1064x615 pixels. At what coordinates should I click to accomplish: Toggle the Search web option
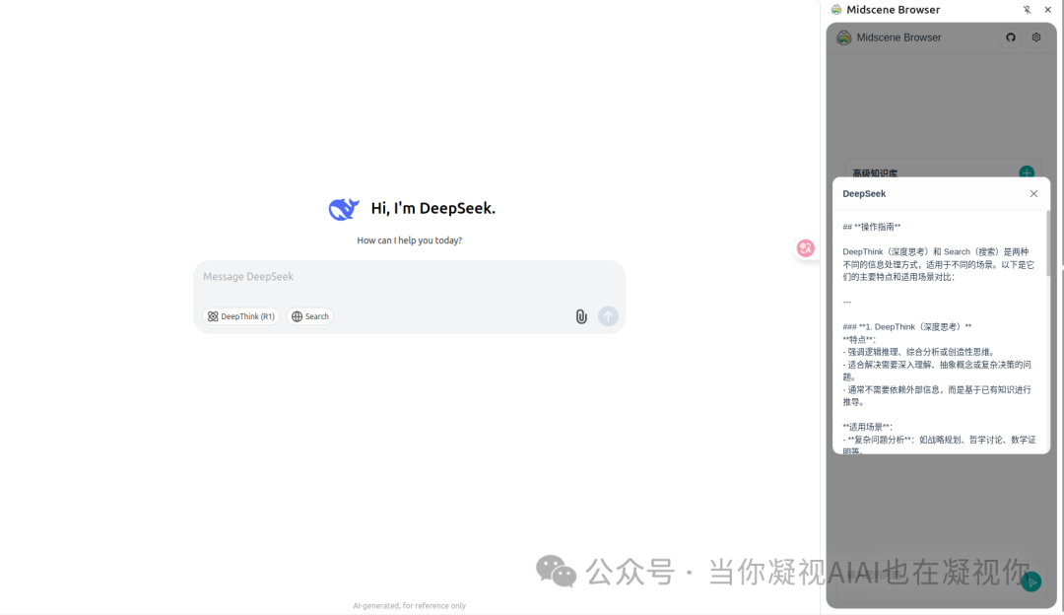pos(310,316)
